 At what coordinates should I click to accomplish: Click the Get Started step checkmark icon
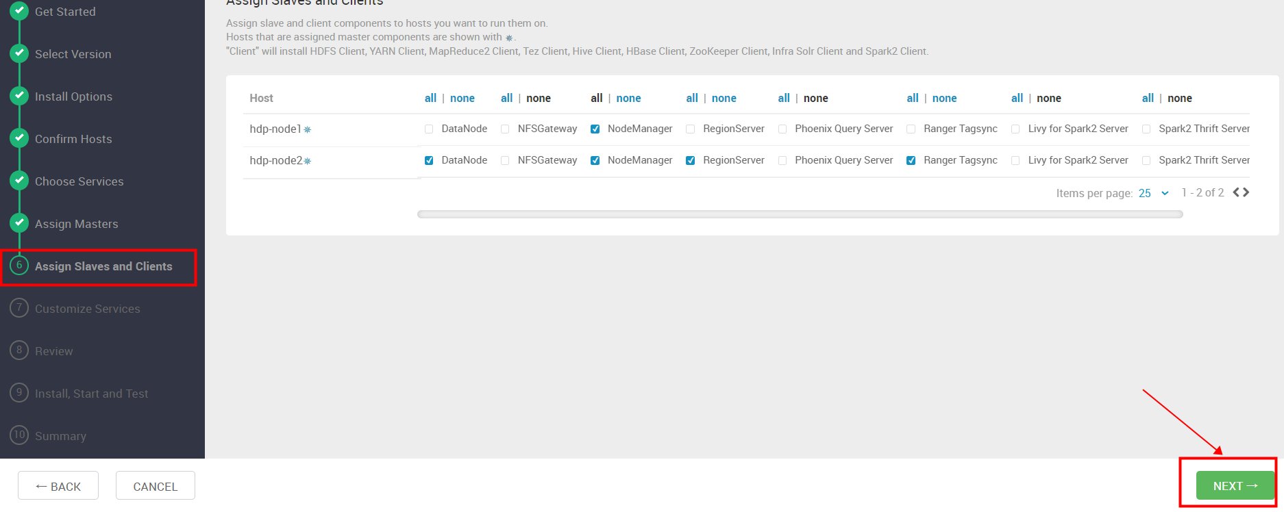[19, 10]
